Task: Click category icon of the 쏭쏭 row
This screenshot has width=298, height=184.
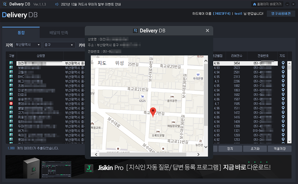Action: (11, 99)
